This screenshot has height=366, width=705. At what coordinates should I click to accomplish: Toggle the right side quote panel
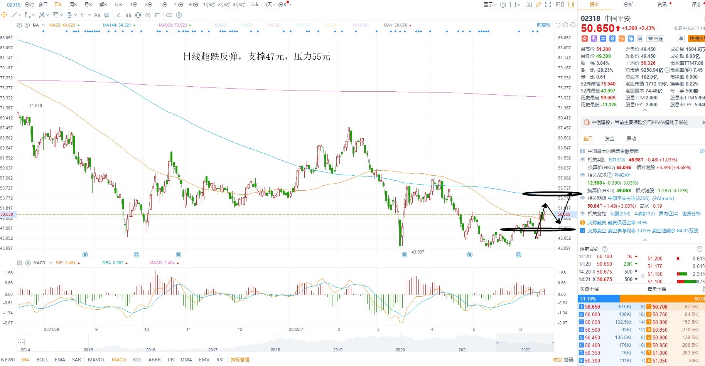[571, 5]
